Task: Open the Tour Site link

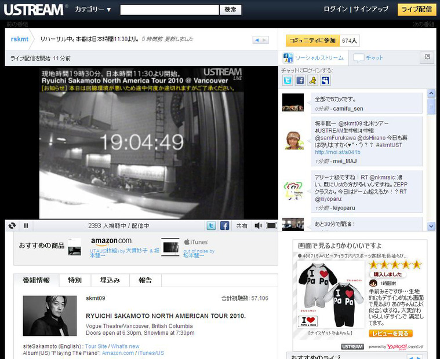Action: (x=96, y=346)
